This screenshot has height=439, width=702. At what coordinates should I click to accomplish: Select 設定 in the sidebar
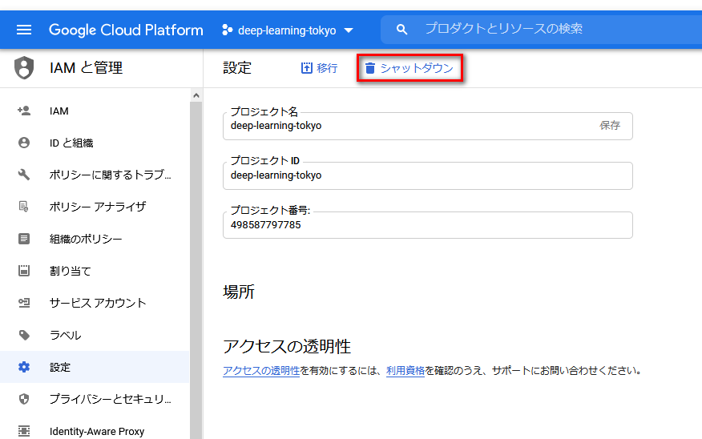click(95, 367)
